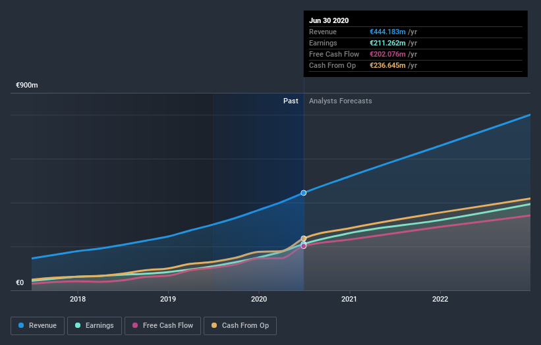The height and width of the screenshot is (345, 541).
Task: Toggle the Free Cash Flow legend button
Action: (x=163, y=326)
